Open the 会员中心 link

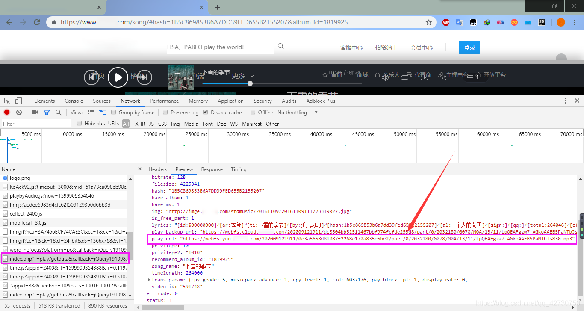click(422, 47)
